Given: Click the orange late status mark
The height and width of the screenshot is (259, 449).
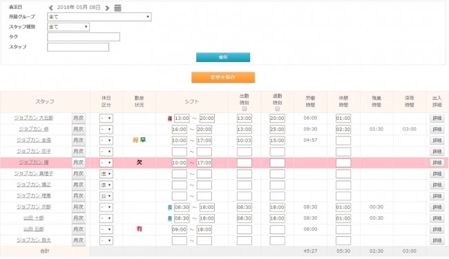Looking at the screenshot, I should coord(135,140).
